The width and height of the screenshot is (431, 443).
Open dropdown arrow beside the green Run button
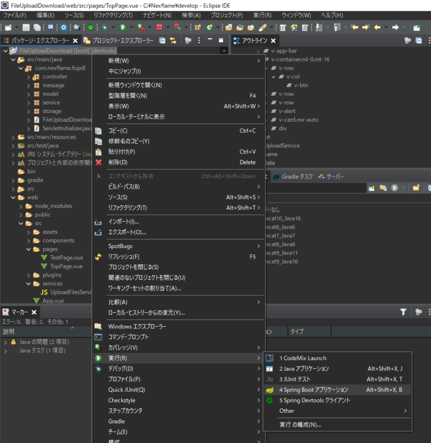coord(131,27)
